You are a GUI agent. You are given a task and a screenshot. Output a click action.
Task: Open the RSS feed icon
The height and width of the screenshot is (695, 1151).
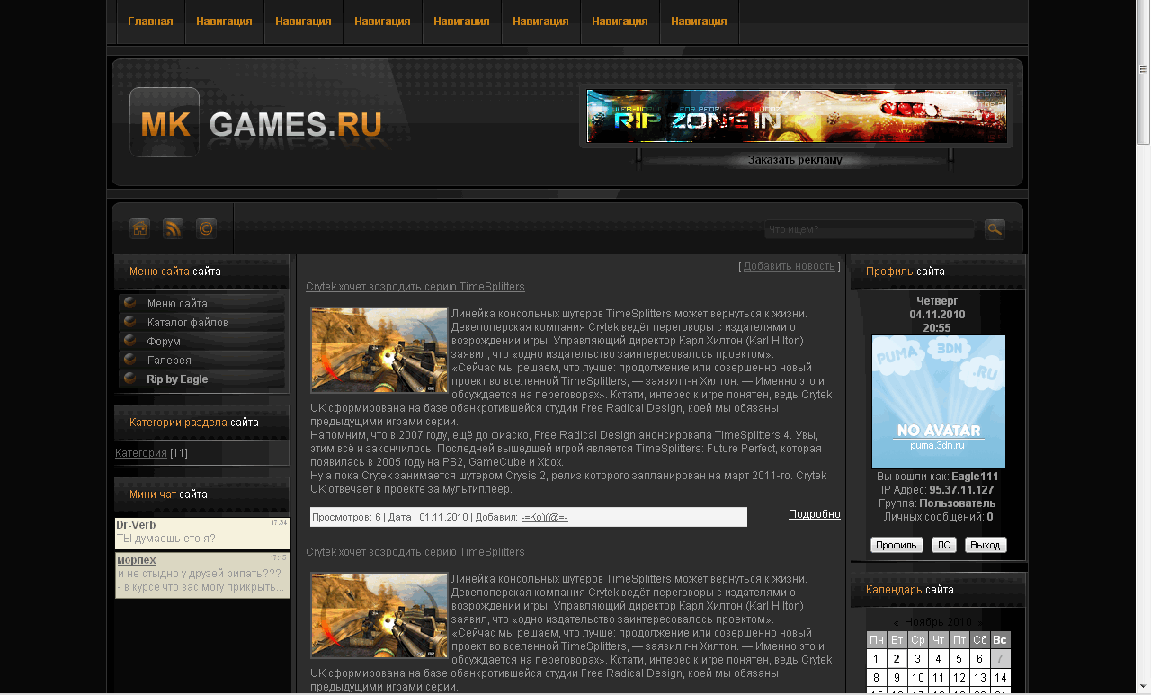click(173, 228)
